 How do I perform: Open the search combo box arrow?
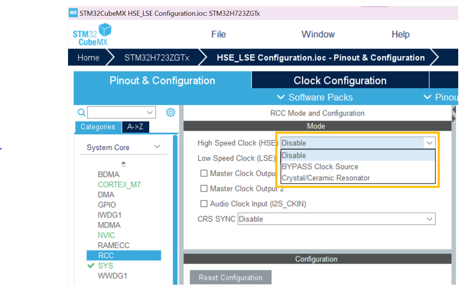(x=150, y=113)
